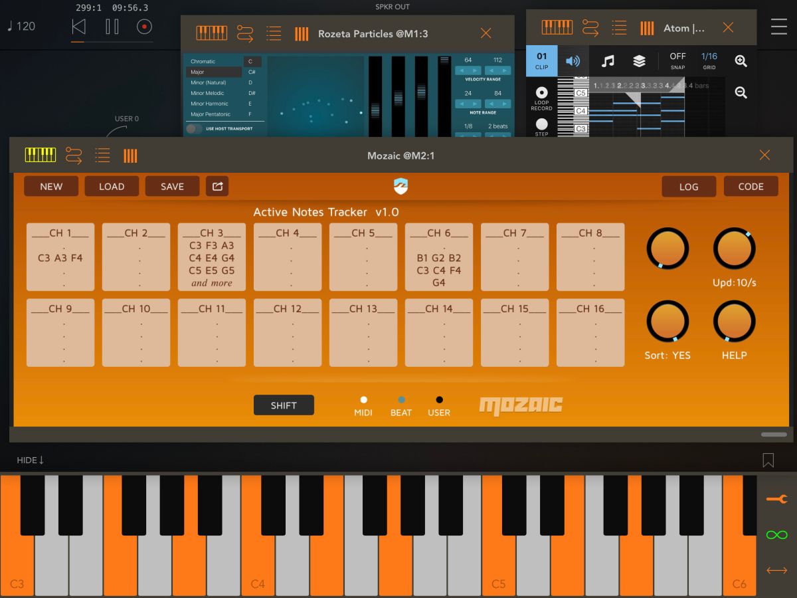Click the bookmark icon above the keyboard
Image resolution: width=797 pixels, height=598 pixels.
point(768,460)
